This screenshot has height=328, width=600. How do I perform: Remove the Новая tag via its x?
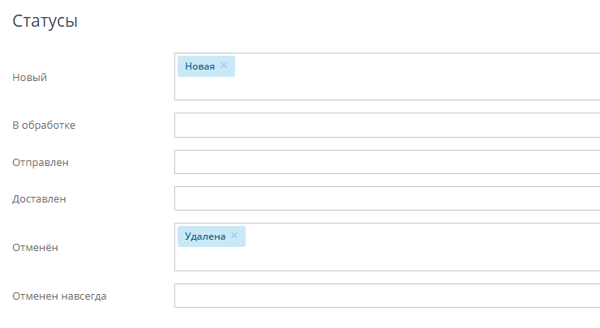coord(224,66)
